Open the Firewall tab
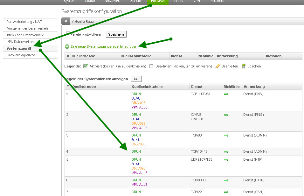Image resolution: width=304 pixels, height=196 pixels. (158, 1)
